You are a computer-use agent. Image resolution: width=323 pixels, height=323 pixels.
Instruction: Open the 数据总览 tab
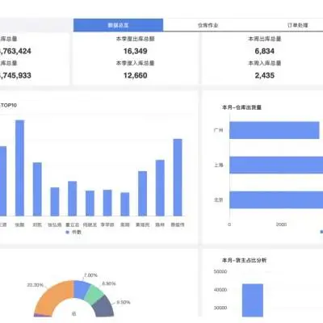118,25
